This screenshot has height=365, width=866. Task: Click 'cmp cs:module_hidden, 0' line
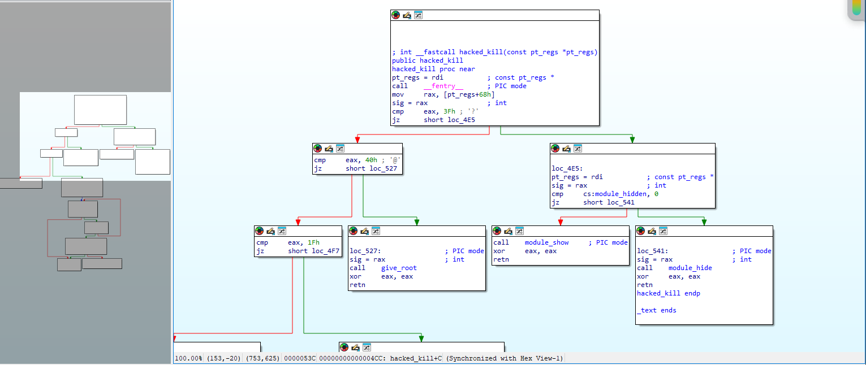605,194
